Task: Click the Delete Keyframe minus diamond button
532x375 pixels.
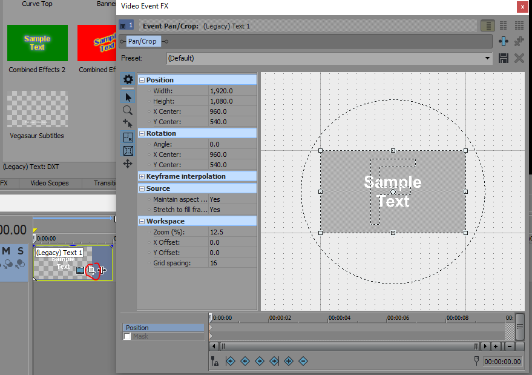Action: point(303,361)
